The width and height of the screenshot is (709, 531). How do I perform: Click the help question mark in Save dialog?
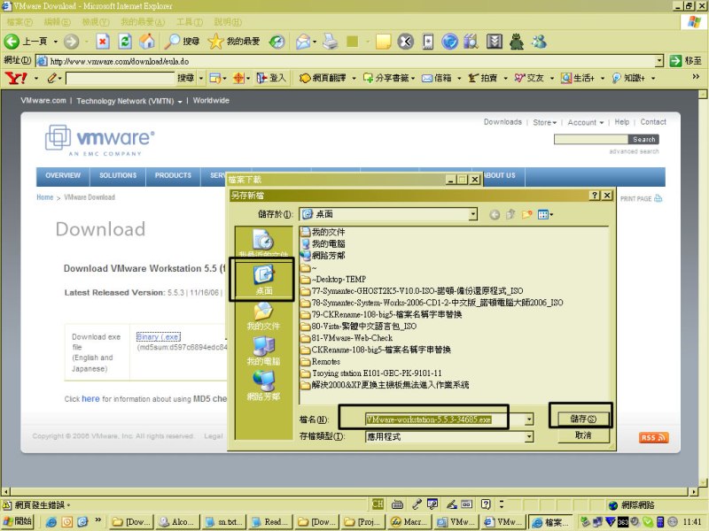tap(595, 195)
